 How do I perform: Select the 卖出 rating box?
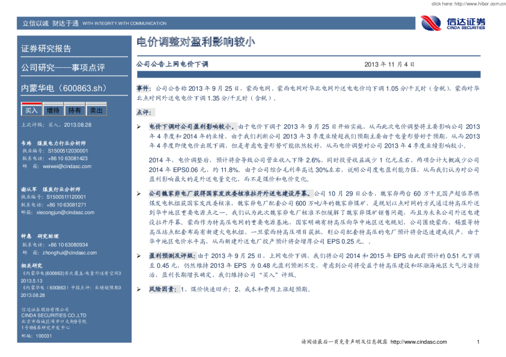pyautogui.click(x=96, y=110)
